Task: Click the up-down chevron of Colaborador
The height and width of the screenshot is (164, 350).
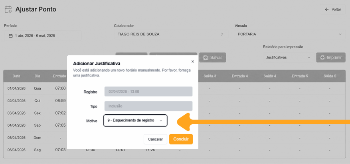Action: [x=221, y=34]
